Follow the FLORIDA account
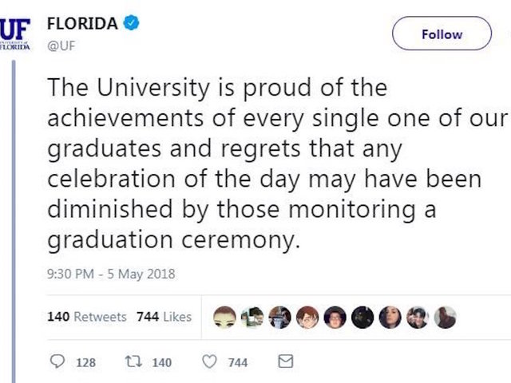 pyautogui.click(x=441, y=34)
